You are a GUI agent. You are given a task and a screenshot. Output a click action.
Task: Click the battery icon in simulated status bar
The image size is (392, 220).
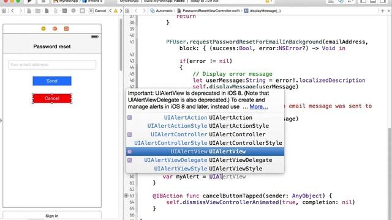(x=94, y=37)
